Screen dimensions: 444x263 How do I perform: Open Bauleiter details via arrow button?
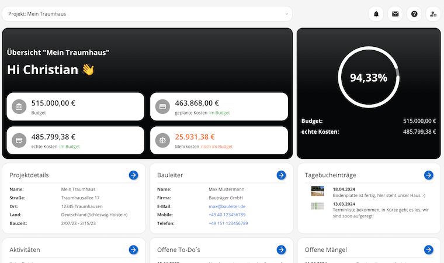(x=281, y=175)
